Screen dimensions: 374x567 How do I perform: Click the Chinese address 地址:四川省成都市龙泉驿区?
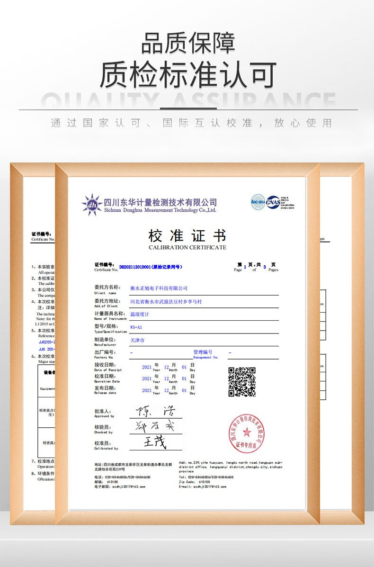133,467
